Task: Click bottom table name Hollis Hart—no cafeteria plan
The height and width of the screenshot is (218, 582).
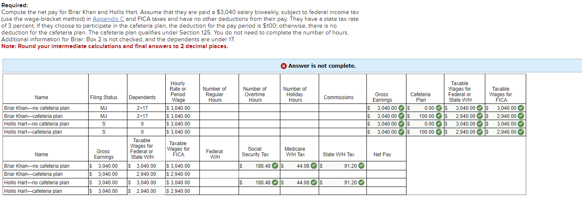Action: point(36,183)
